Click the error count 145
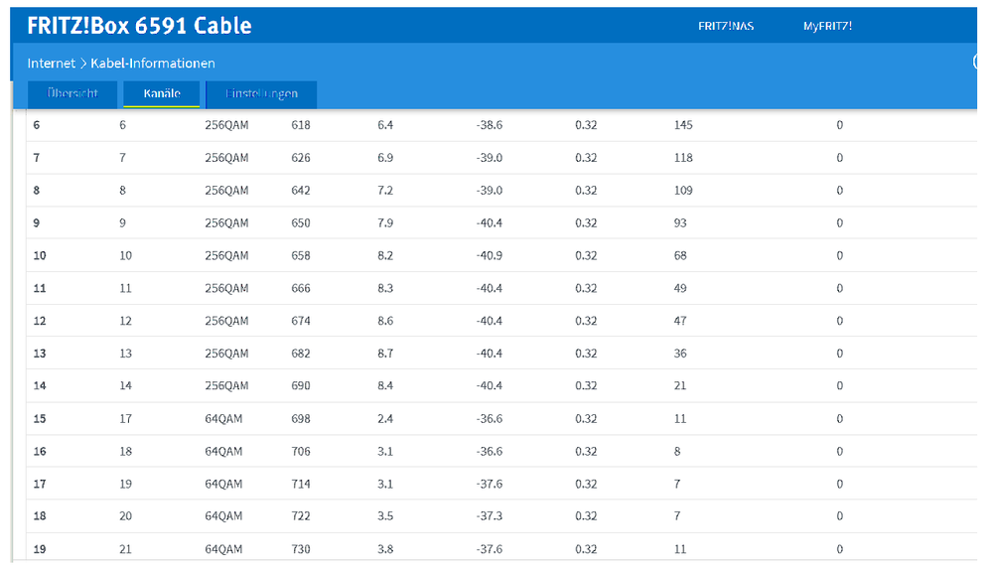The height and width of the screenshot is (573, 992). pos(683,125)
